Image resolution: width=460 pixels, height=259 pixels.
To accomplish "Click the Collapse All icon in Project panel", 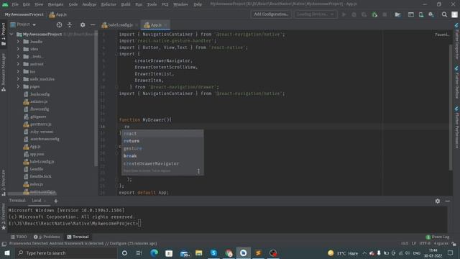I will pyautogui.click(x=70, y=25).
